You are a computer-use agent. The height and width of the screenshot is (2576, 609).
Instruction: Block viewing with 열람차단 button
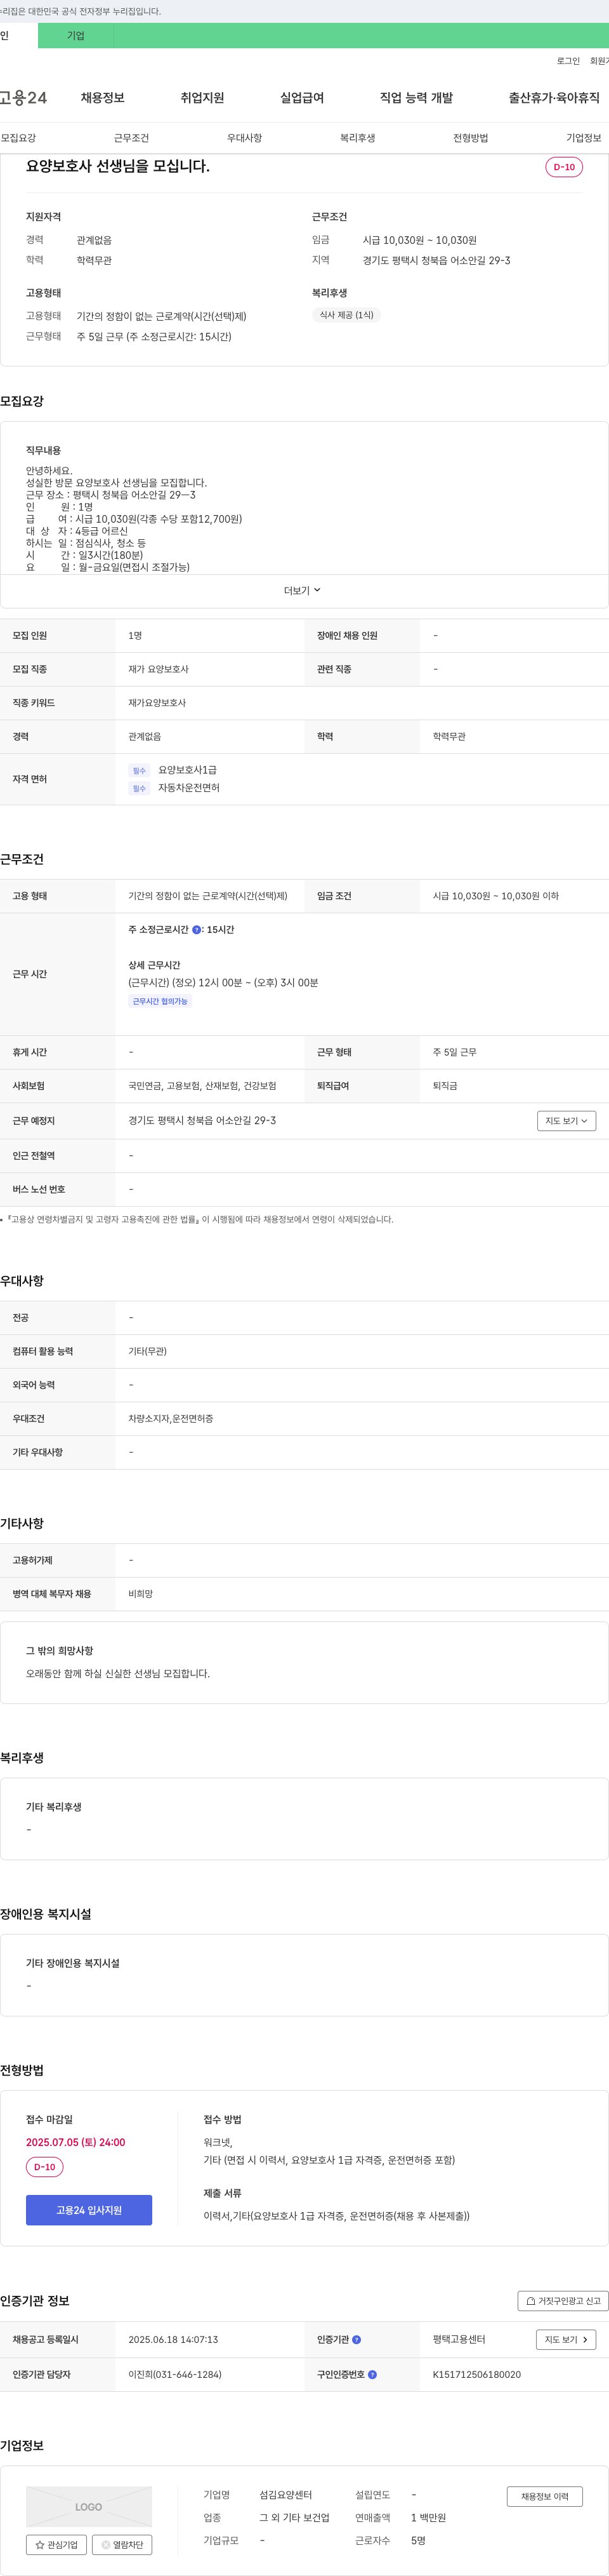coord(122,2545)
